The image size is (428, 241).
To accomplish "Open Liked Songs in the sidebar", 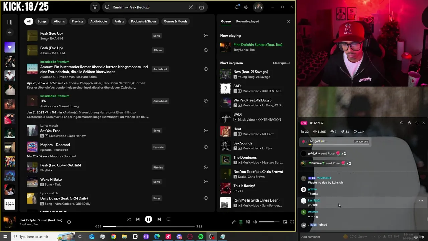I will (x=10, y=47).
